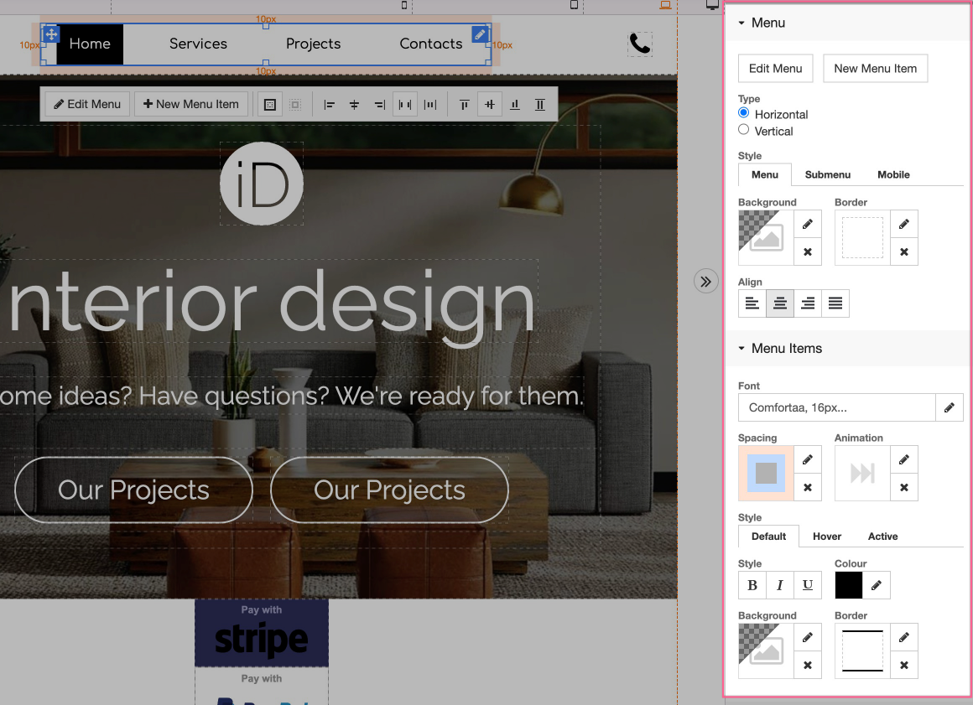Select the Horizontal menu type
The height and width of the screenshot is (705, 973).
click(x=743, y=113)
